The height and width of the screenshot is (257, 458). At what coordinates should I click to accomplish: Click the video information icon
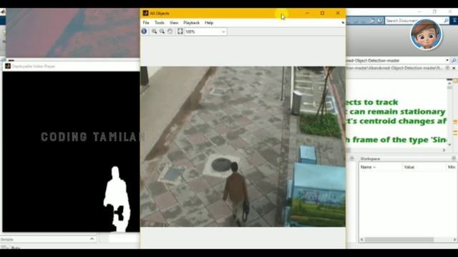pyautogui.click(x=145, y=31)
